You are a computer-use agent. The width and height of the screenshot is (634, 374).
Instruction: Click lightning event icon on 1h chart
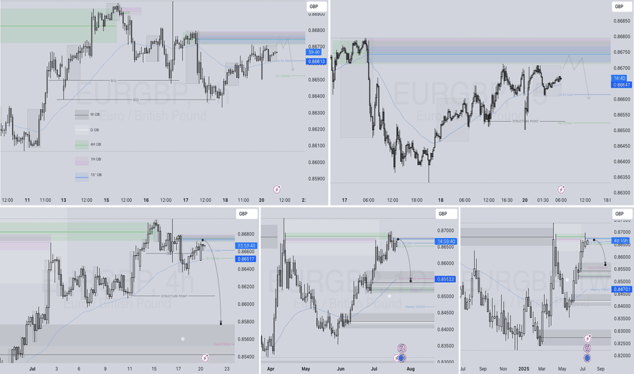[277, 189]
